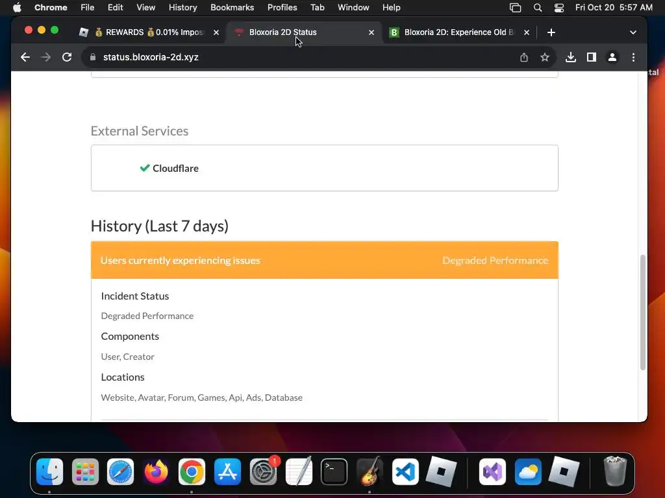
Task: Open the Window menu
Action: pyautogui.click(x=353, y=8)
